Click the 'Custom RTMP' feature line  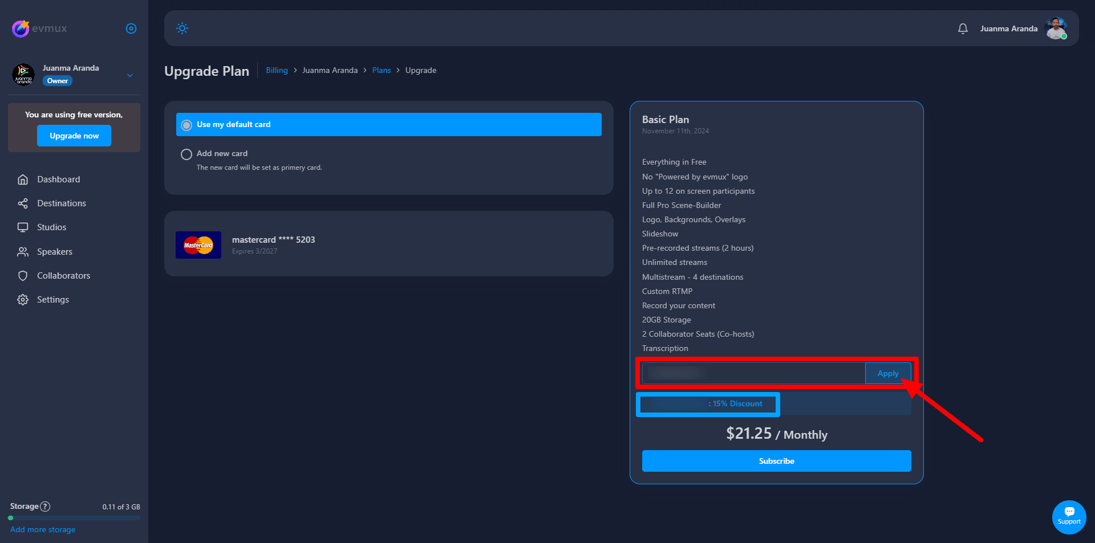point(667,291)
